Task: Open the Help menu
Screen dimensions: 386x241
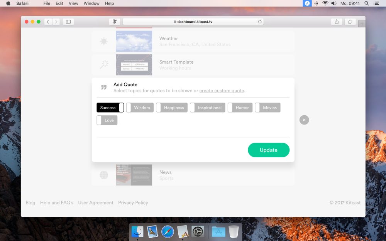Action: click(x=109, y=3)
